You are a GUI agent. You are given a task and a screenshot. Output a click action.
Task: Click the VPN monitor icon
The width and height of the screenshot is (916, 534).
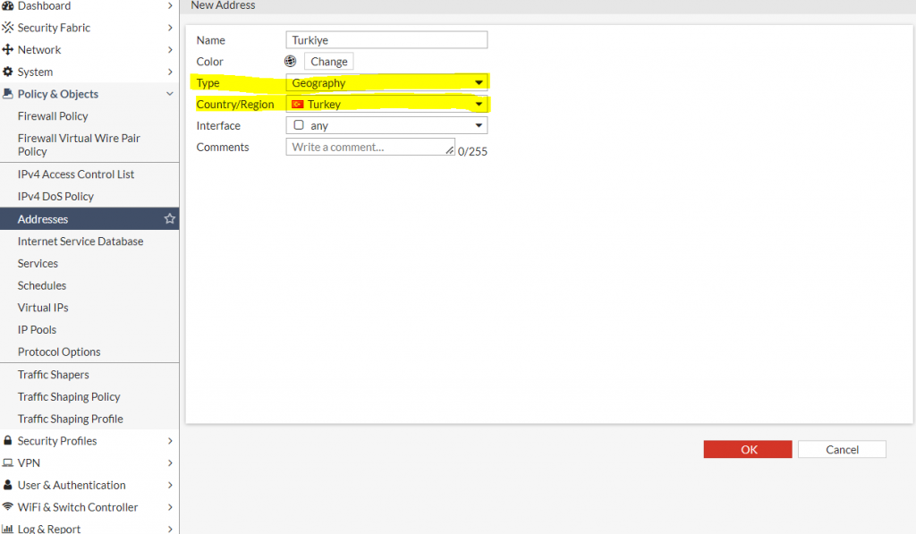click(x=8, y=463)
